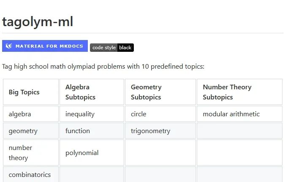Click the code style black badge
The width and height of the screenshot is (285, 182).
click(x=112, y=48)
